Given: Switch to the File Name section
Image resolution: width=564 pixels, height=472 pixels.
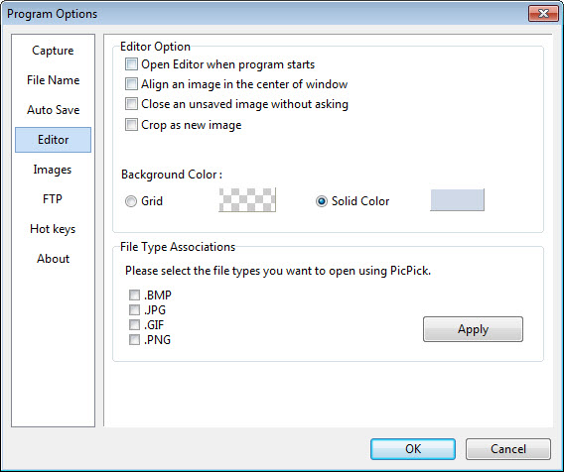Looking at the screenshot, I should (53, 80).
